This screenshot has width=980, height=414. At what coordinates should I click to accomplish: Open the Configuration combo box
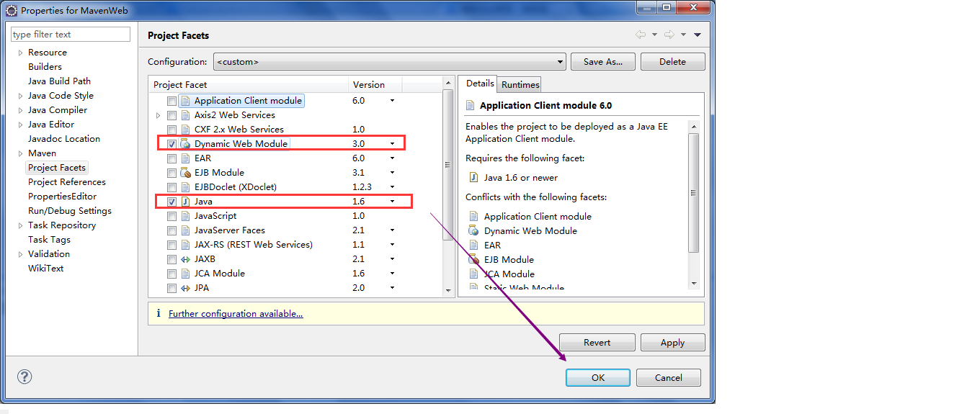(389, 62)
